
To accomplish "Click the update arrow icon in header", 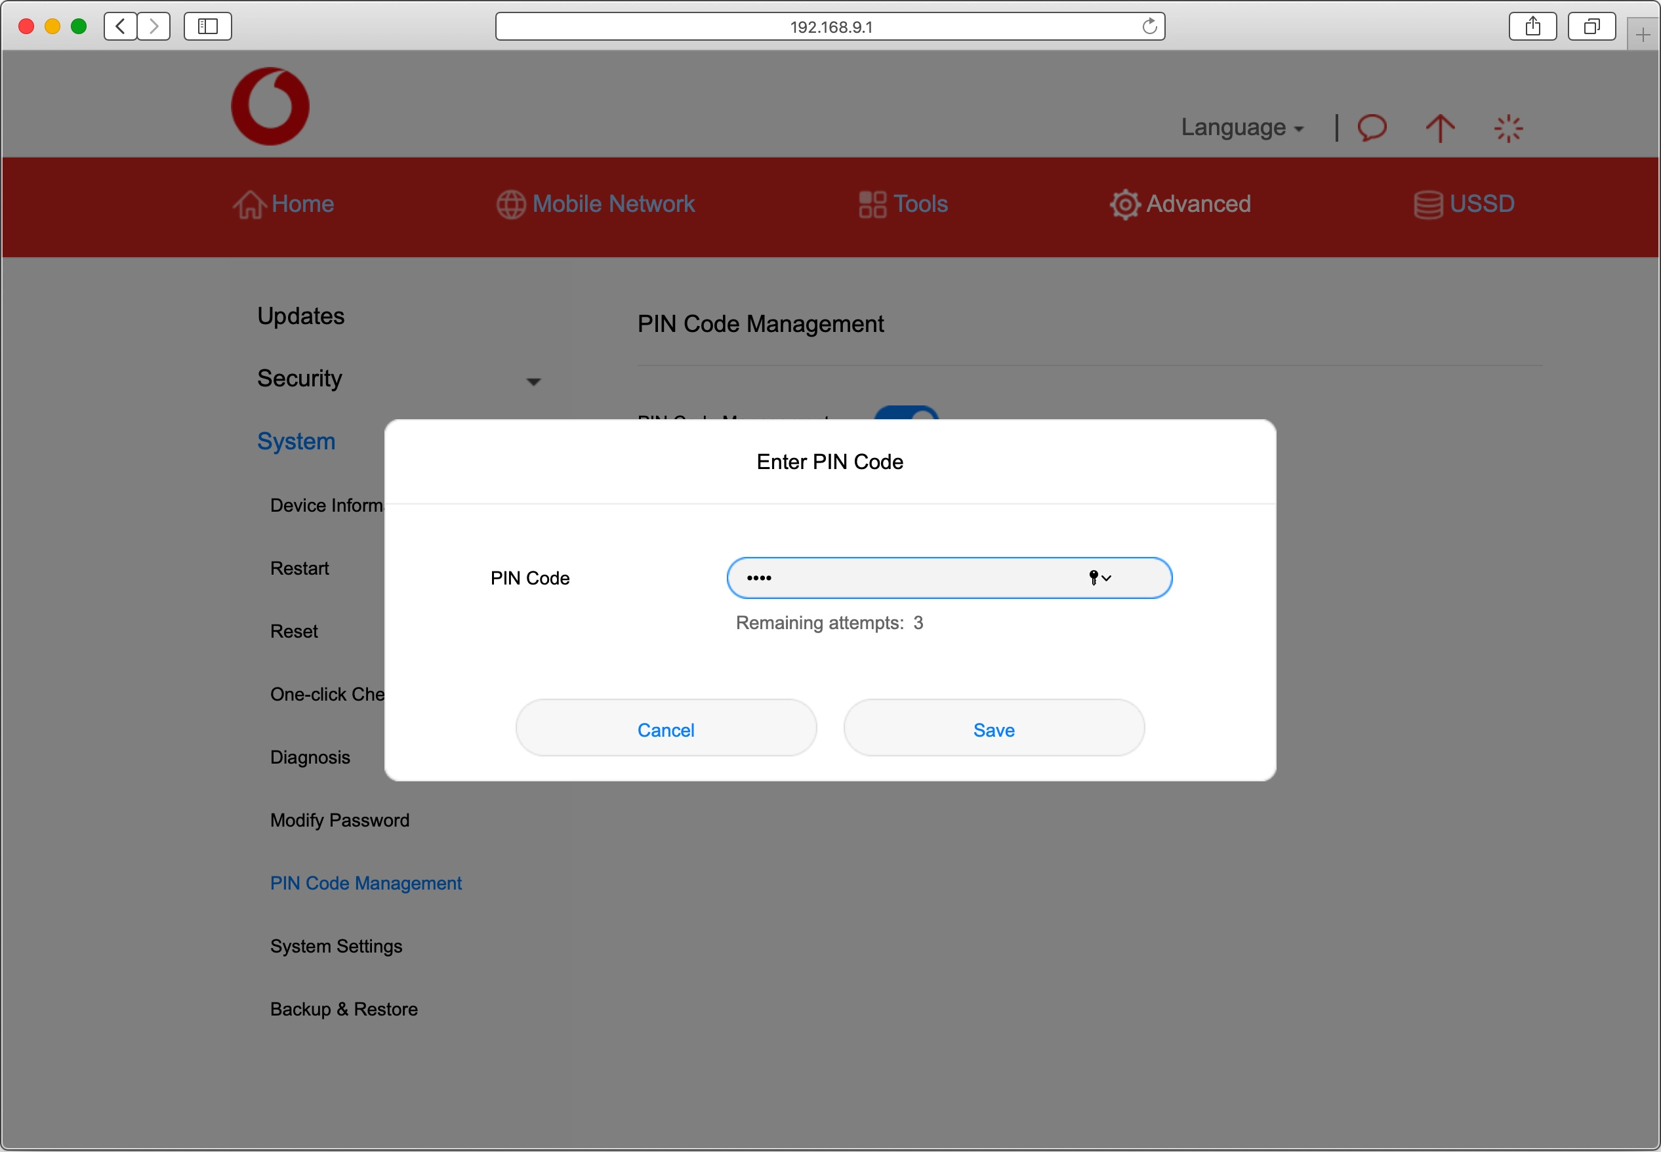I will click(x=1439, y=129).
